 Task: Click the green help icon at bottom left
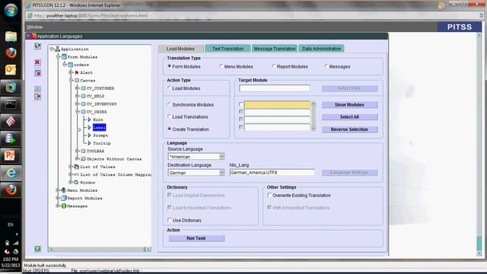(x=37, y=249)
